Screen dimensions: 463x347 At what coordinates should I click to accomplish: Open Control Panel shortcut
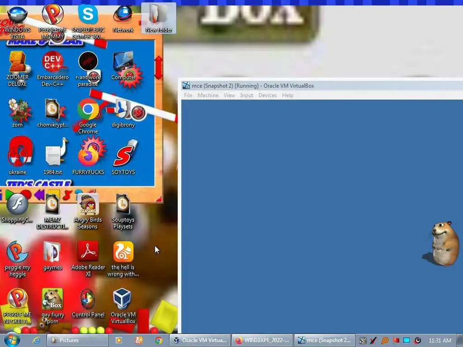tap(88, 303)
